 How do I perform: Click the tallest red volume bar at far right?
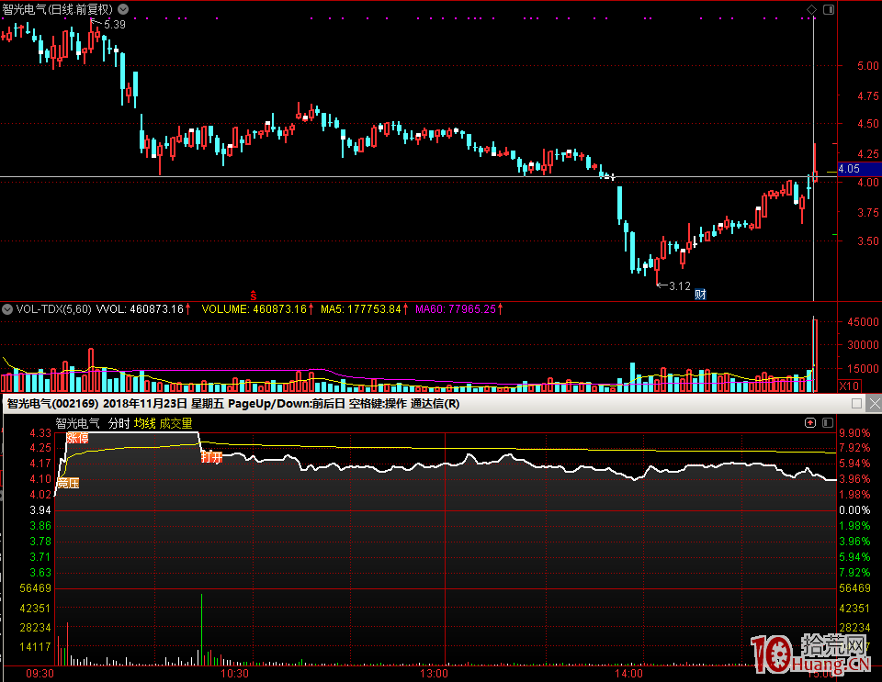point(815,355)
